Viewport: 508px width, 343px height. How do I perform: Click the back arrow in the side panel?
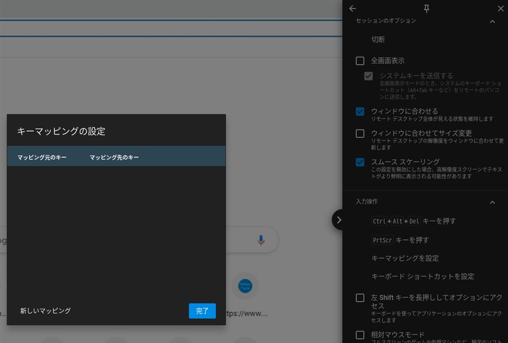coord(353,9)
